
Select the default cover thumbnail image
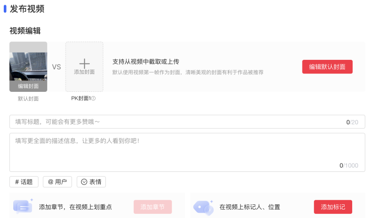28,61
